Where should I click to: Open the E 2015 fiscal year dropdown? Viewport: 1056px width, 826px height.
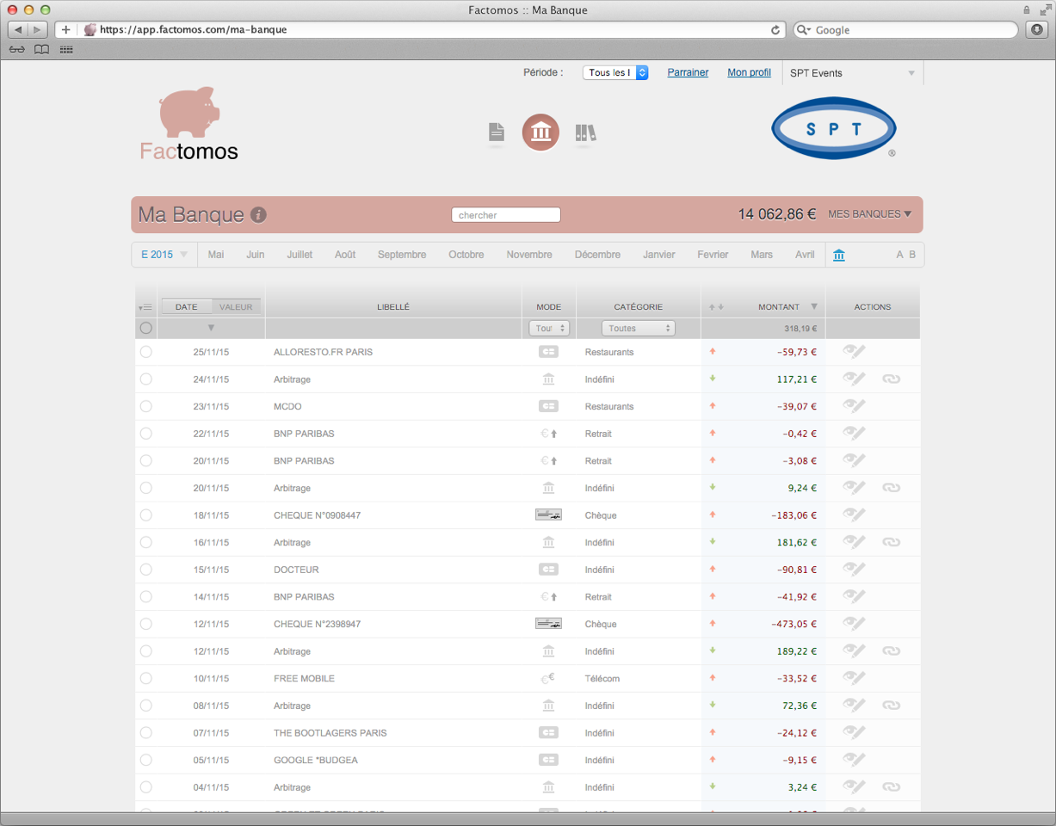(x=164, y=255)
